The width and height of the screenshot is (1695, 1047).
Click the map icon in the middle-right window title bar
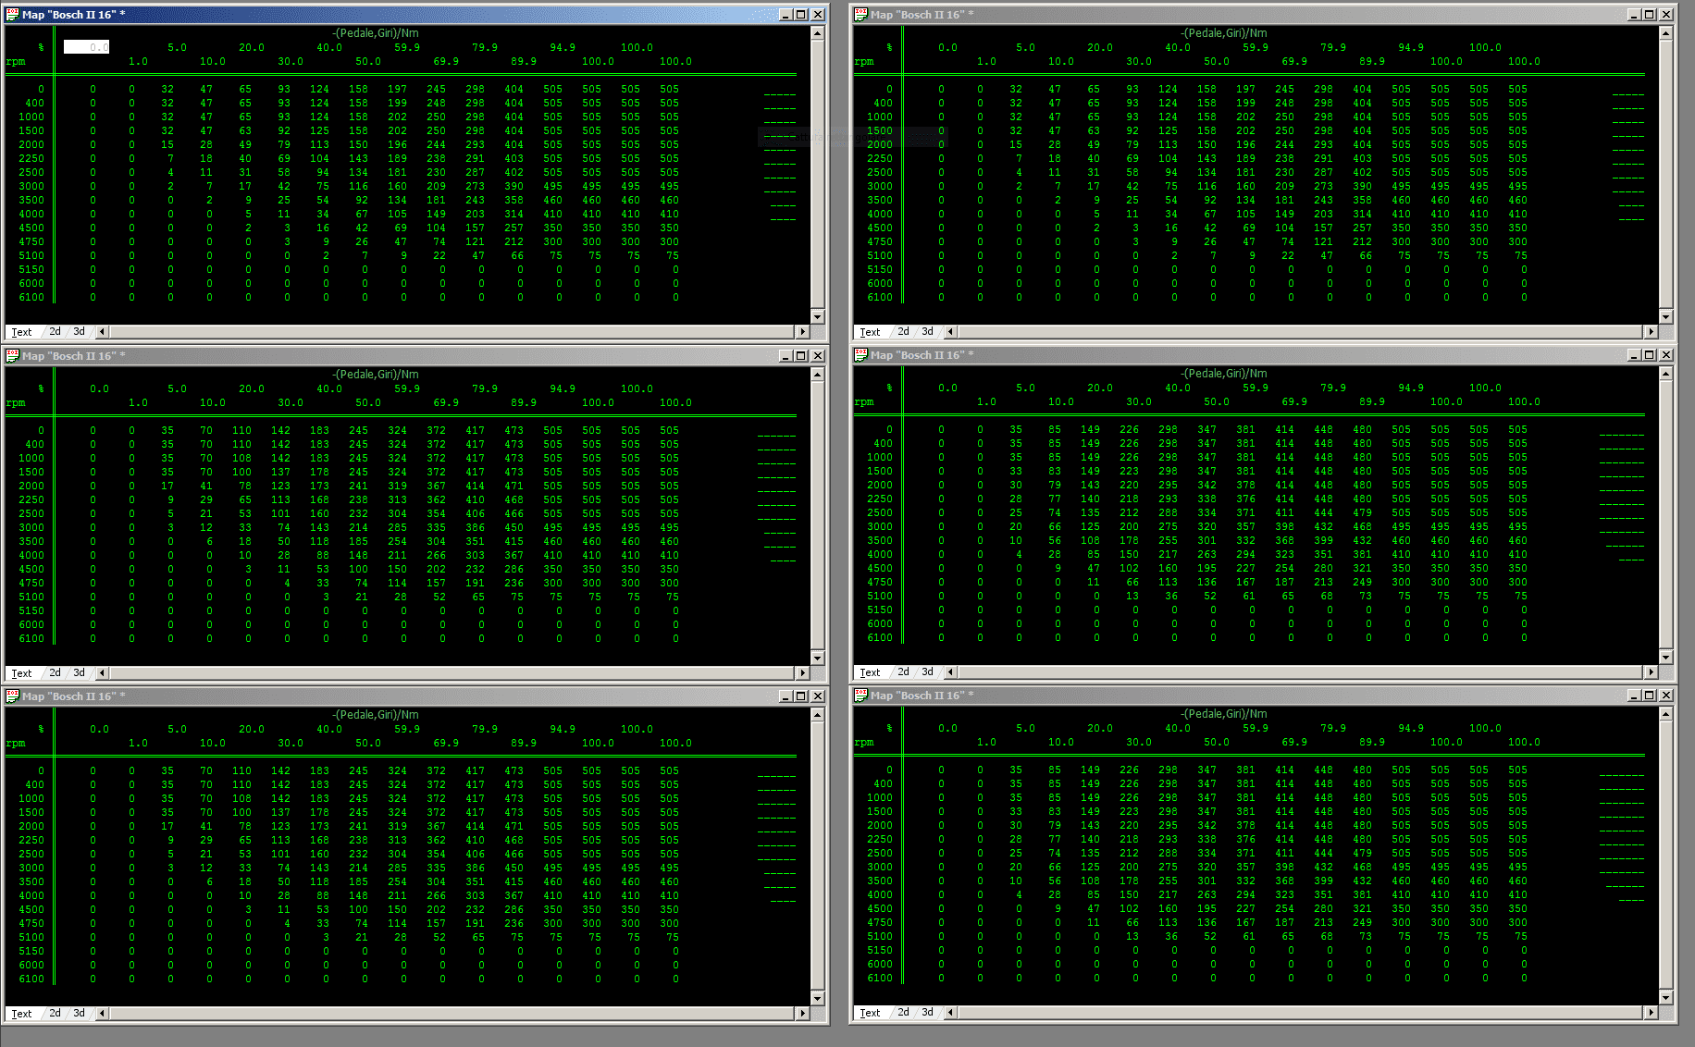point(861,355)
